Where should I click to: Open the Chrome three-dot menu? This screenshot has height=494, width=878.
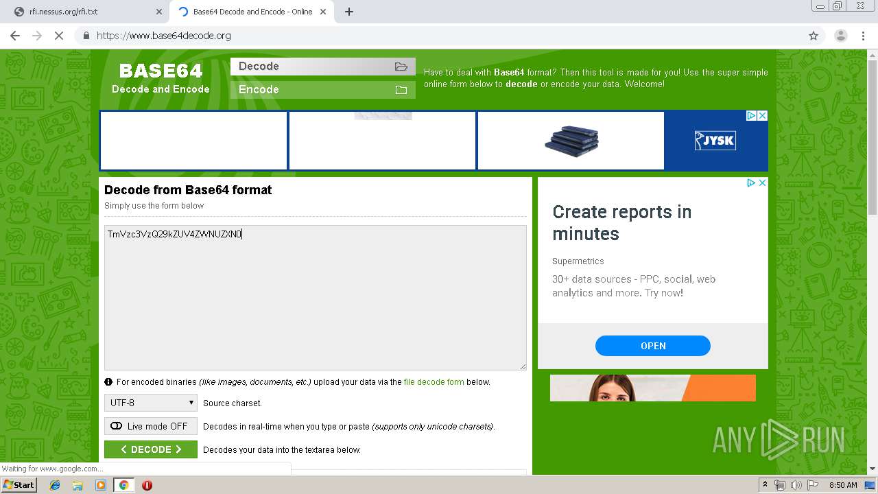tap(864, 36)
